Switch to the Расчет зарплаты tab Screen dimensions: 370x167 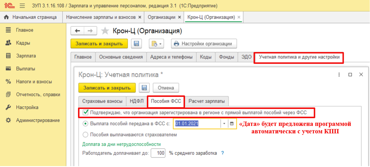click(207, 101)
